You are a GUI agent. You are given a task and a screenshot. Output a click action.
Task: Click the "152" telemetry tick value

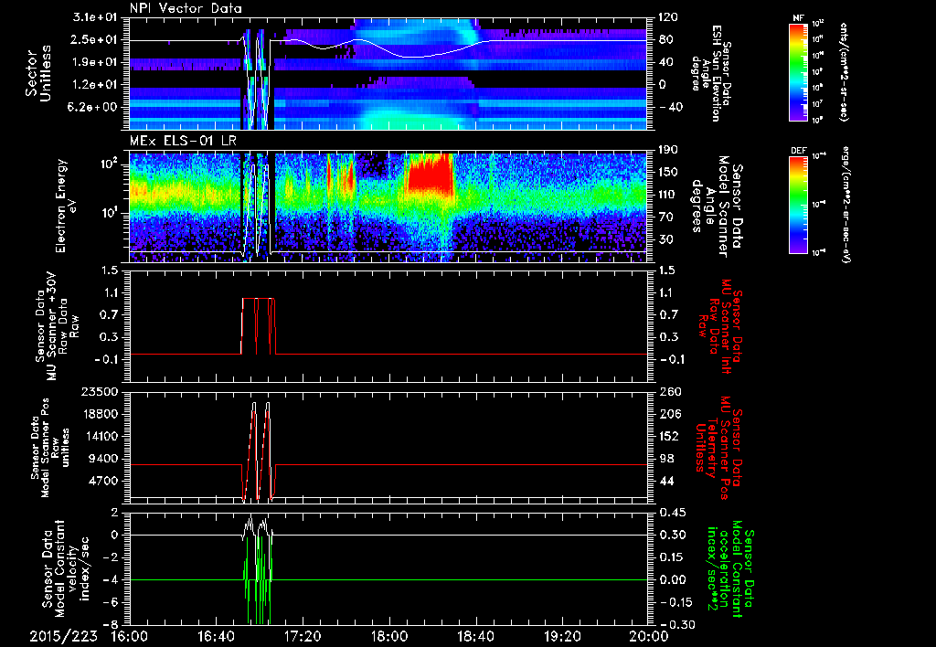[668, 436]
